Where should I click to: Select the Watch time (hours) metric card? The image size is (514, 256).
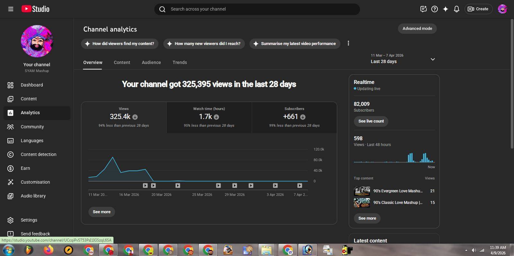point(209,117)
